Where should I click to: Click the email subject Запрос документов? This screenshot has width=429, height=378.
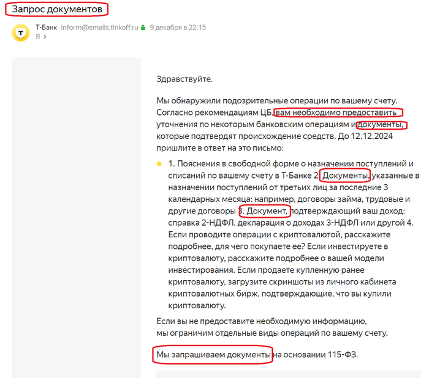(x=57, y=9)
